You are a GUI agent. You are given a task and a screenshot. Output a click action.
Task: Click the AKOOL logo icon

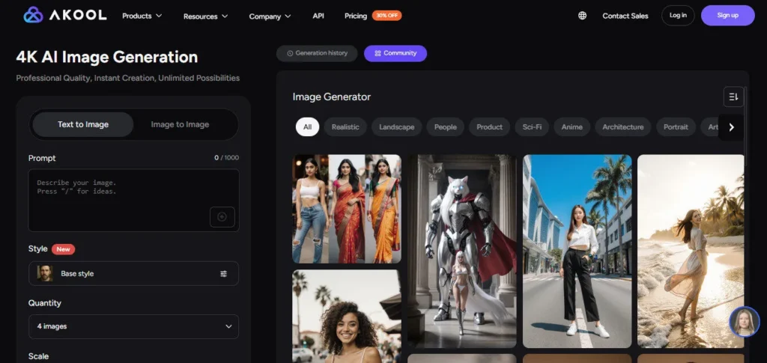(33, 15)
